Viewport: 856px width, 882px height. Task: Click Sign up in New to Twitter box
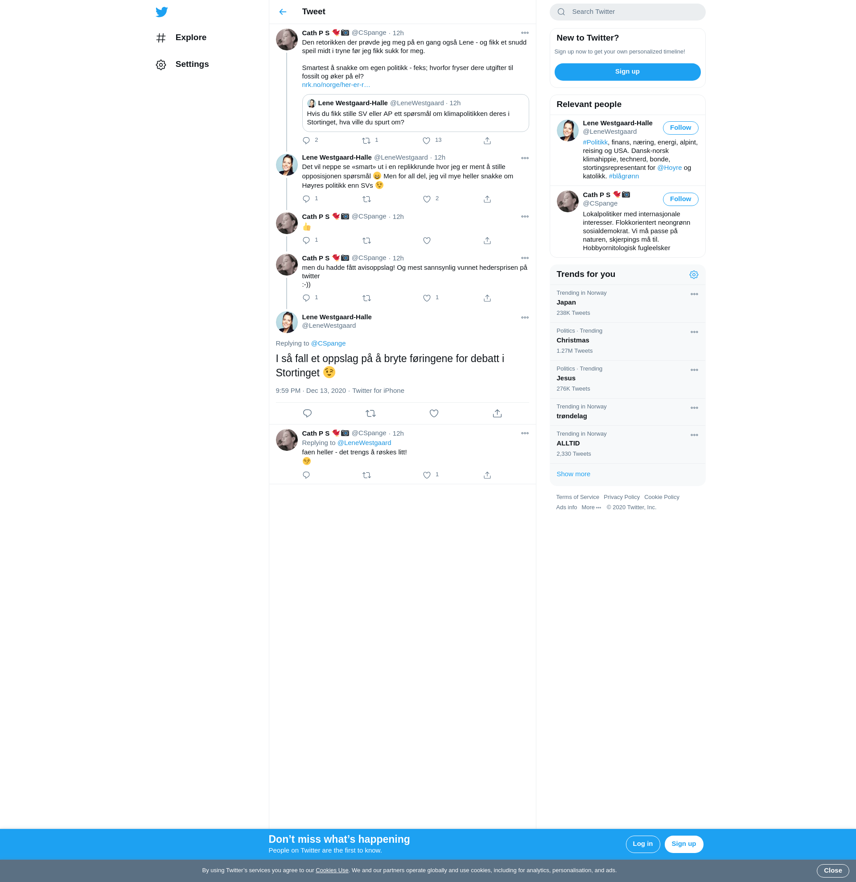click(627, 71)
